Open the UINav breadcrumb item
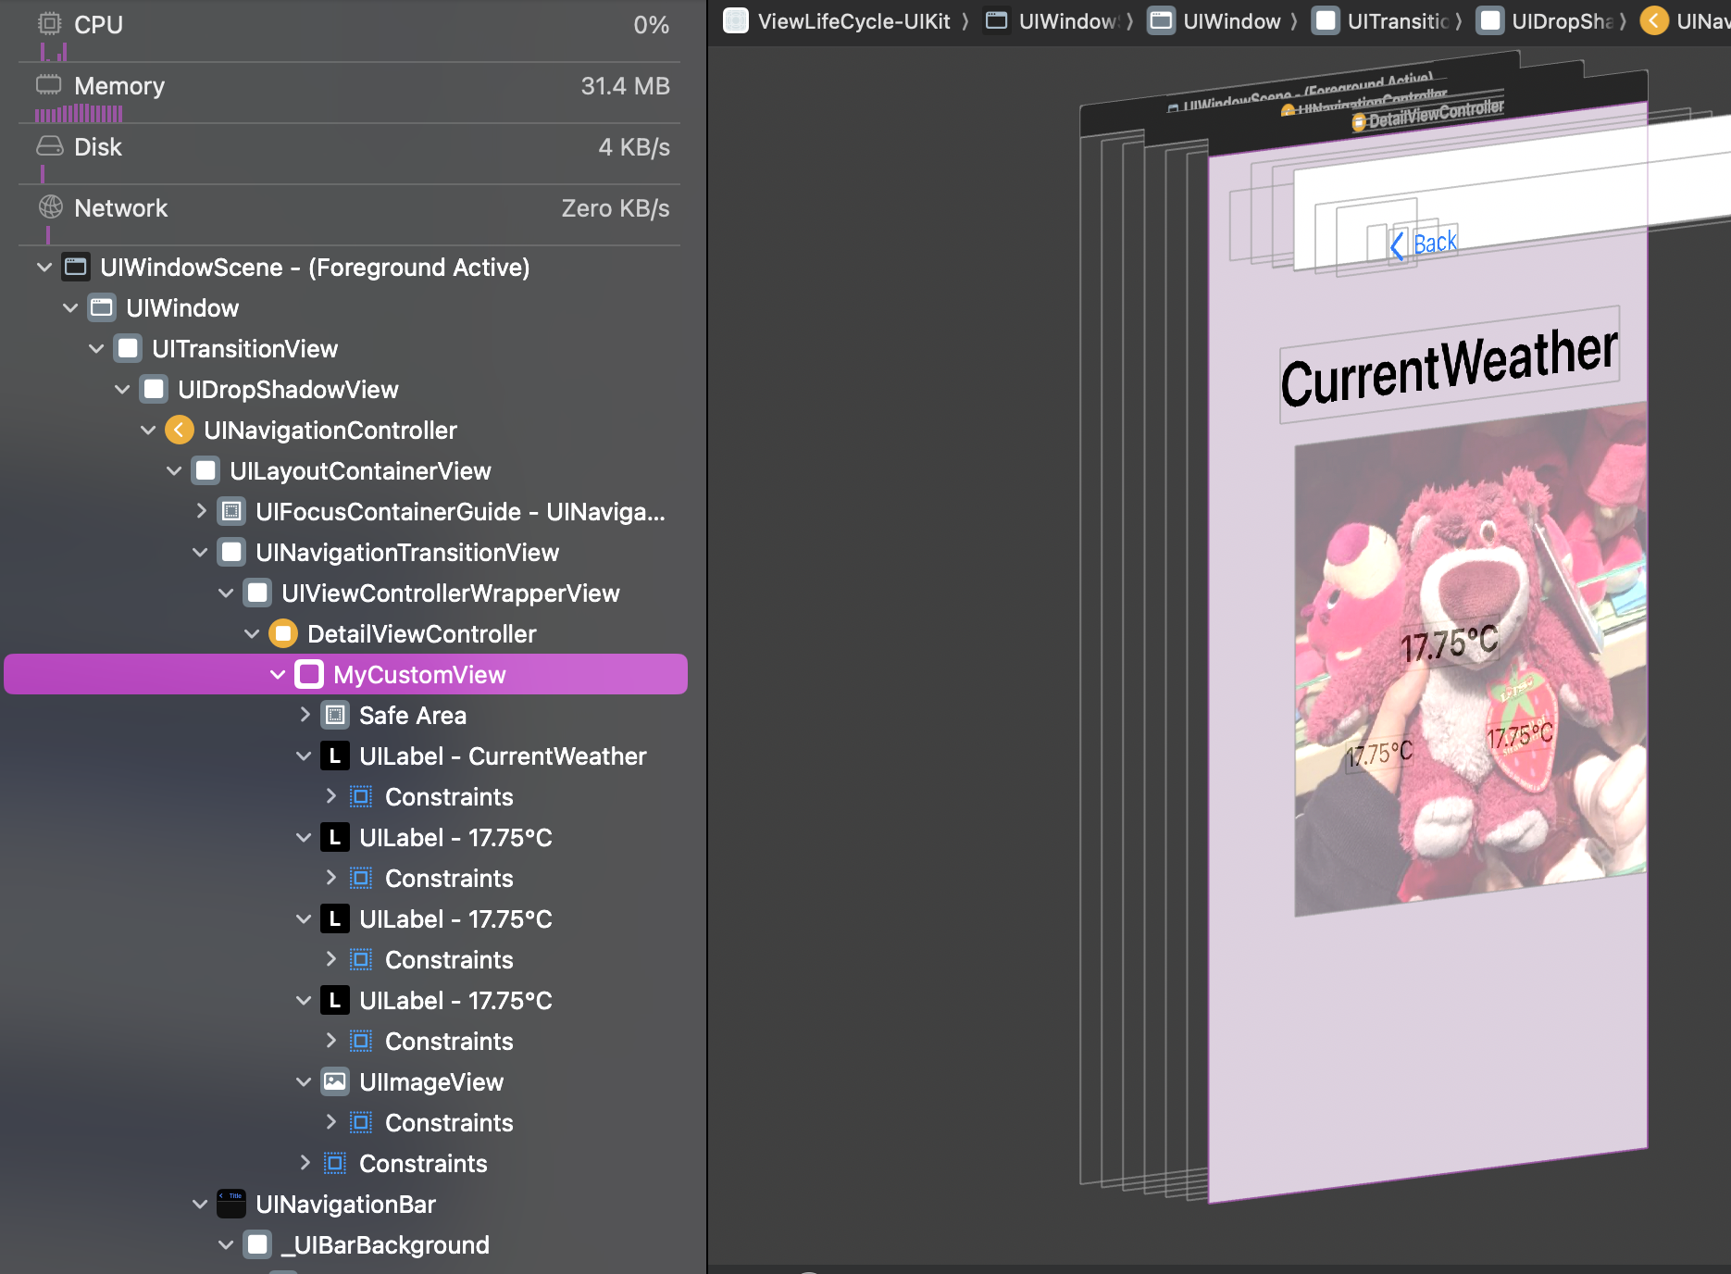 click(x=1685, y=20)
